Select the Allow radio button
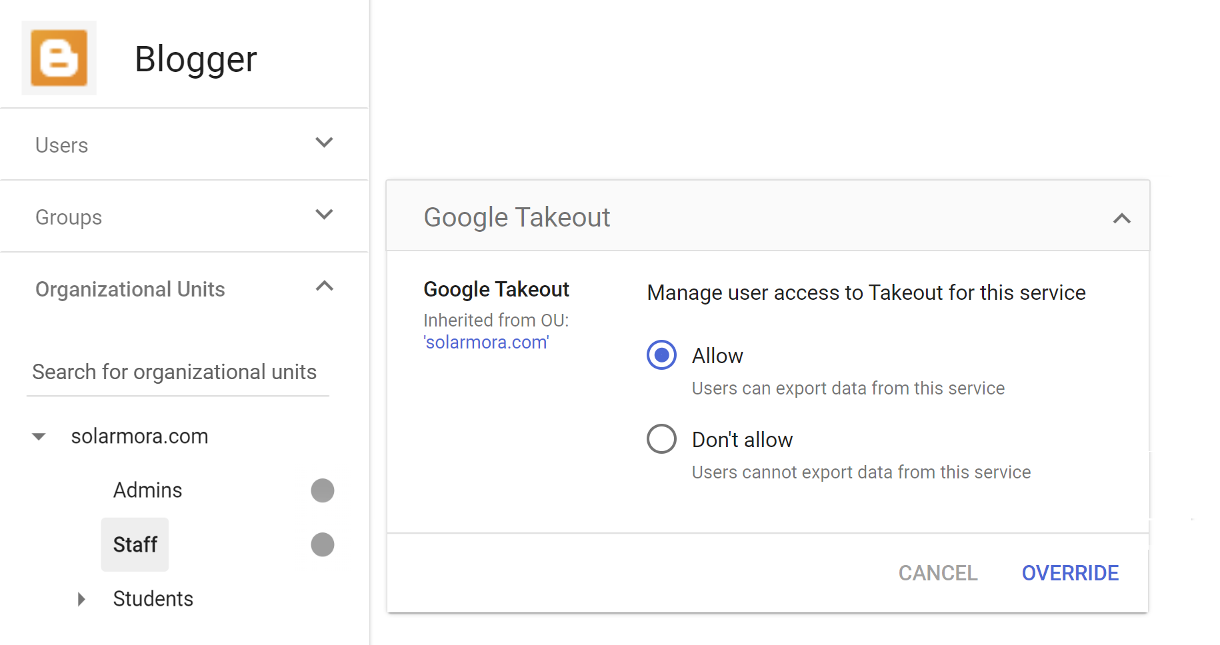Image resolution: width=1220 pixels, height=645 pixels. tap(661, 355)
